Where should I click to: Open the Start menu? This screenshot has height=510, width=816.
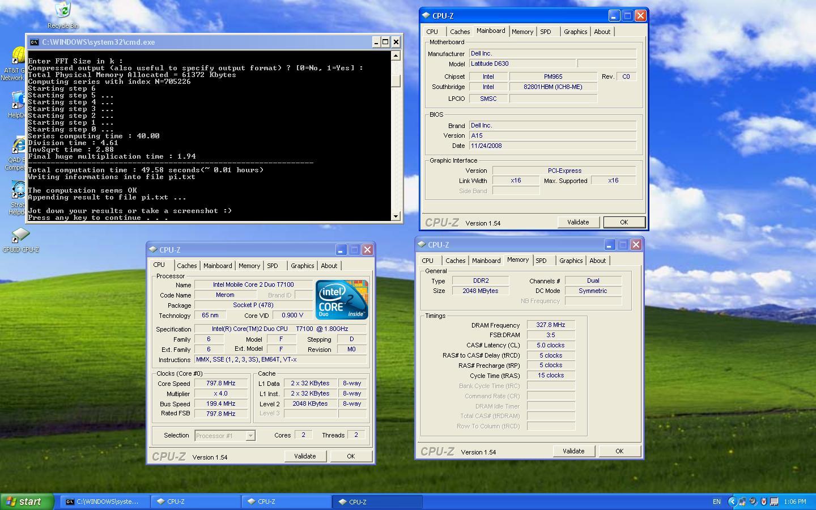tap(27, 501)
